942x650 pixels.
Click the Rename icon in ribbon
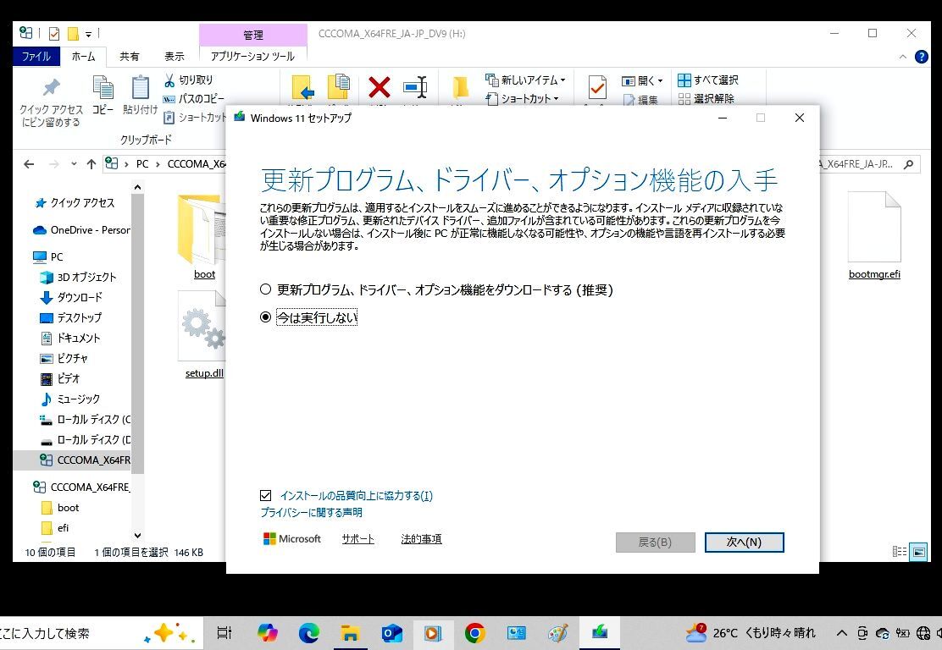coord(415,88)
